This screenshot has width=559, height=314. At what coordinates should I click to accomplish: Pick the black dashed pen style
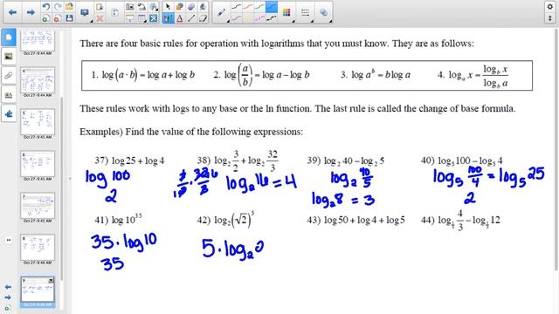pyautogui.click(x=272, y=18)
